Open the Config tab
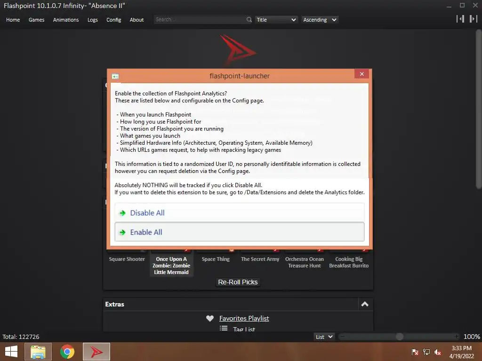Image resolution: width=482 pixels, height=361 pixels. tap(114, 20)
